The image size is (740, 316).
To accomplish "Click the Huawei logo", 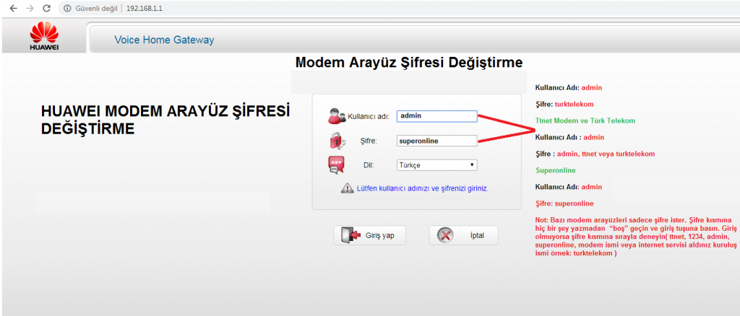I will (x=44, y=38).
